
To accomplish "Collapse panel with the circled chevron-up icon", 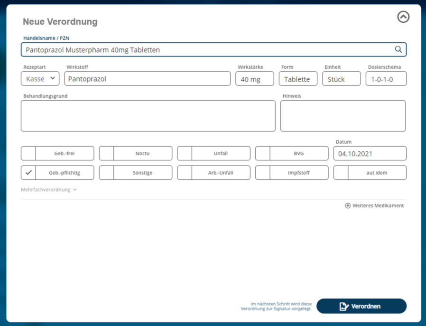I will (403, 17).
